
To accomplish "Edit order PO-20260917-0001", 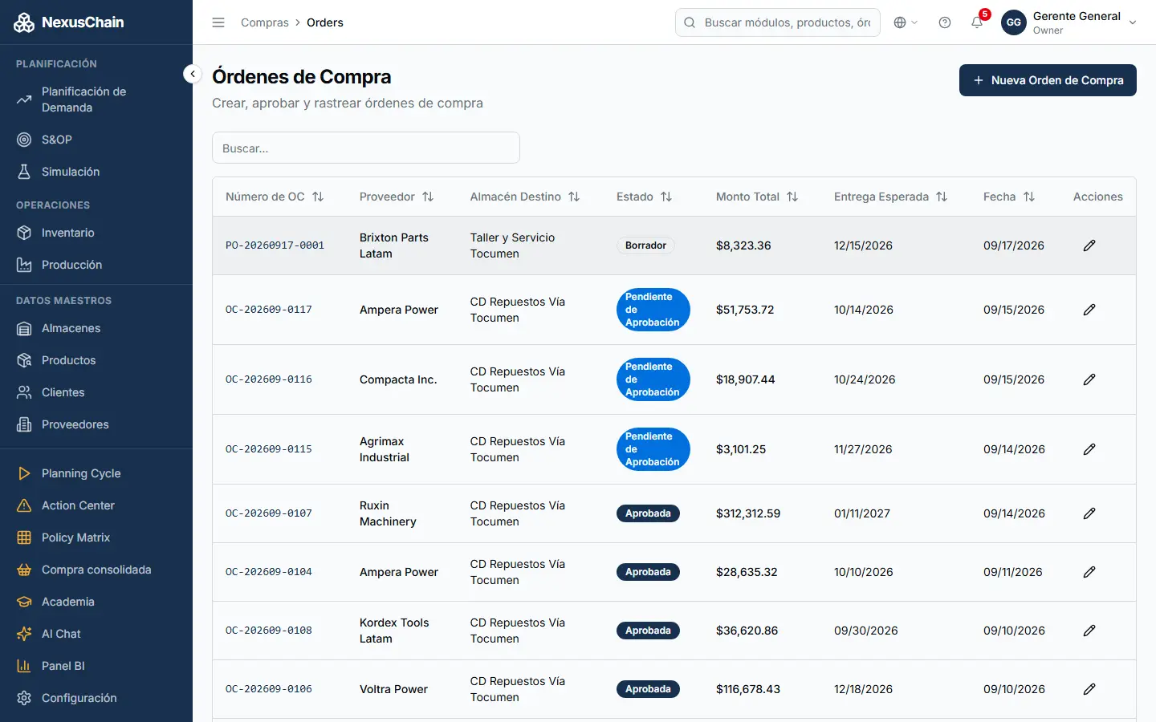I will (1089, 245).
